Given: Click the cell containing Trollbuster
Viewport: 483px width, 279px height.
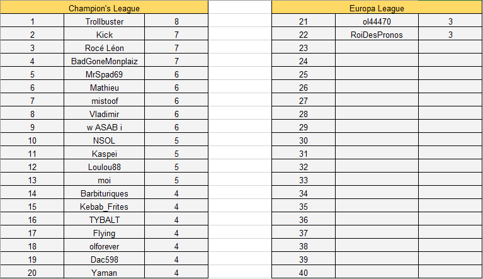Looking at the screenshot, I should pyautogui.click(x=105, y=21).
